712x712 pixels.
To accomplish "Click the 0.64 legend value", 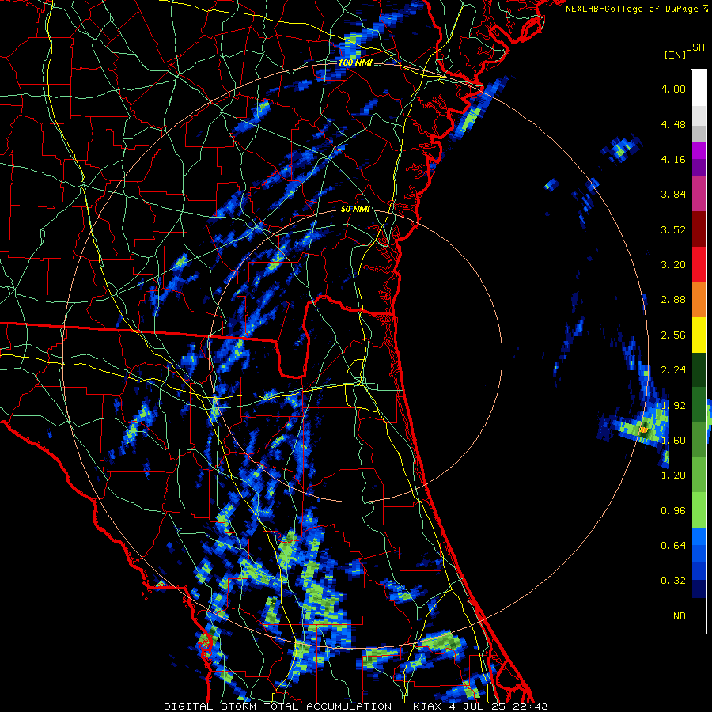I will coord(673,546).
